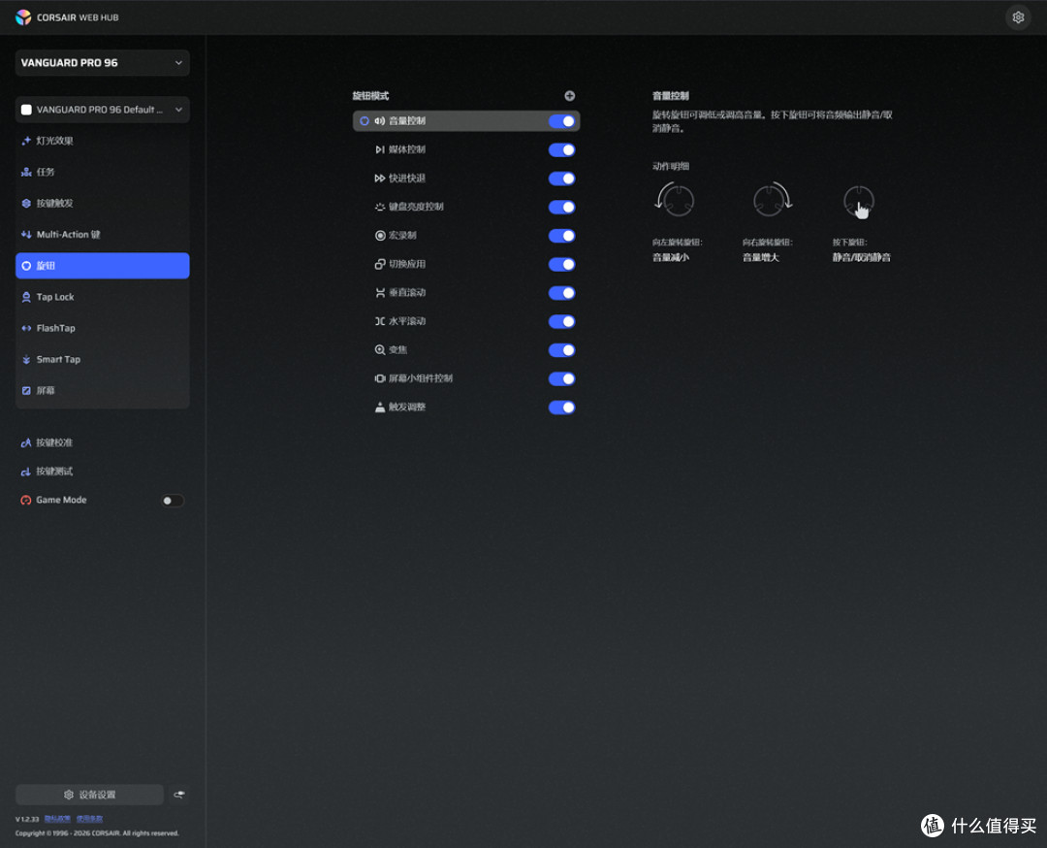This screenshot has width=1047, height=848.
Task: Toggle the Game Mode switch
Action: pyautogui.click(x=173, y=501)
